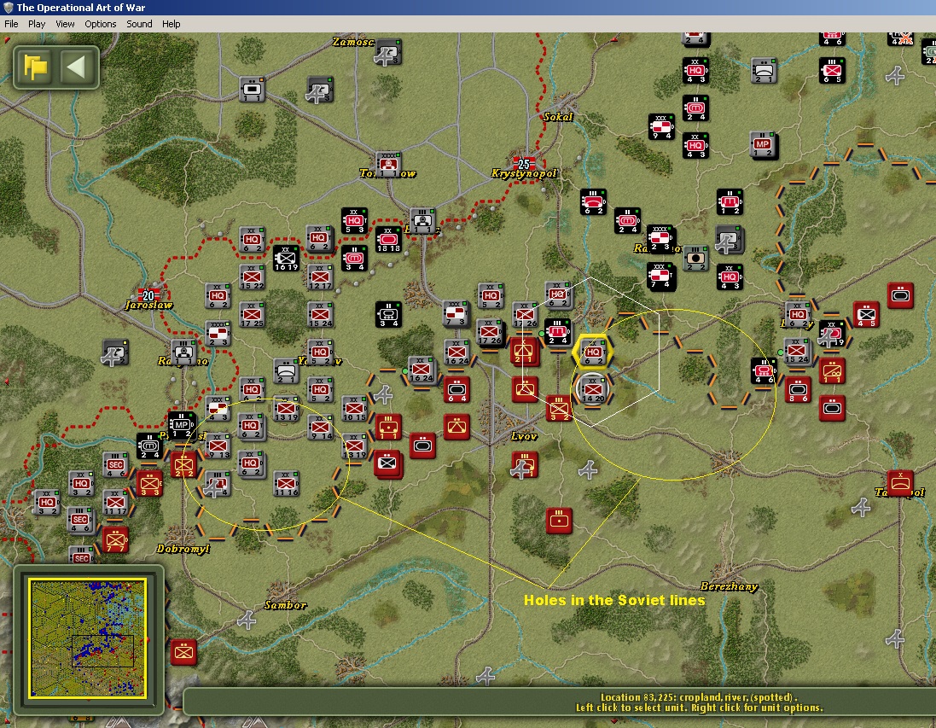Select infantry division 9-13
This screenshot has width=936, height=728.
pyautogui.click(x=218, y=446)
